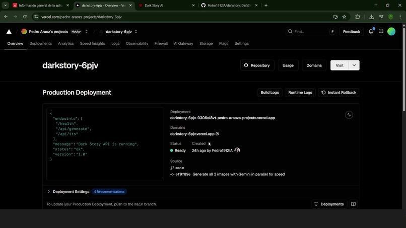Select the Observability tab

click(137, 43)
